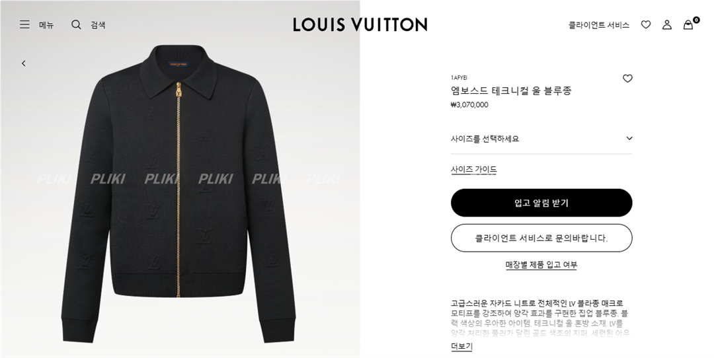714x358 pixels.
Task: Click the product description text block
Action: [x=540, y=318]
